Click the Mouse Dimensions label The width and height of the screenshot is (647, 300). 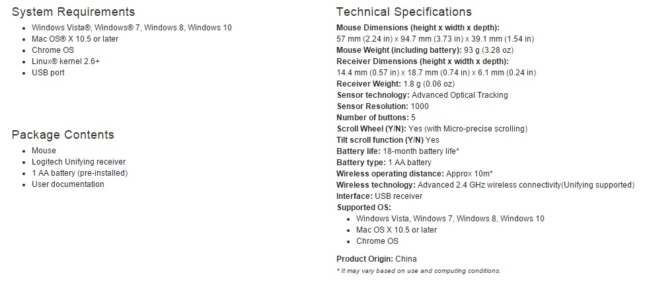coord(418,28)
